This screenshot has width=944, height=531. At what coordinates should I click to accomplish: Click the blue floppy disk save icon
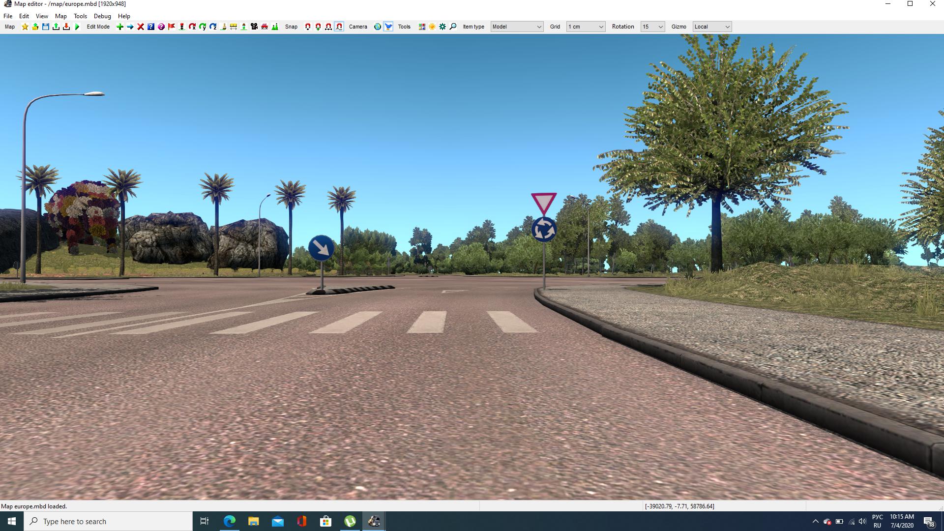(x=46, y=27)
